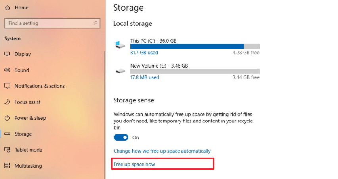Click the Multitasking icon
Image resolution: width=338 pixels, height=179 pixels.
(7, 166)
